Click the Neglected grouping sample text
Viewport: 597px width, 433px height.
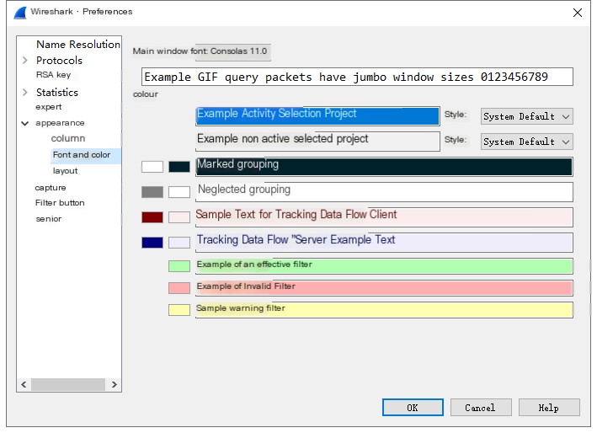[384, 192]
